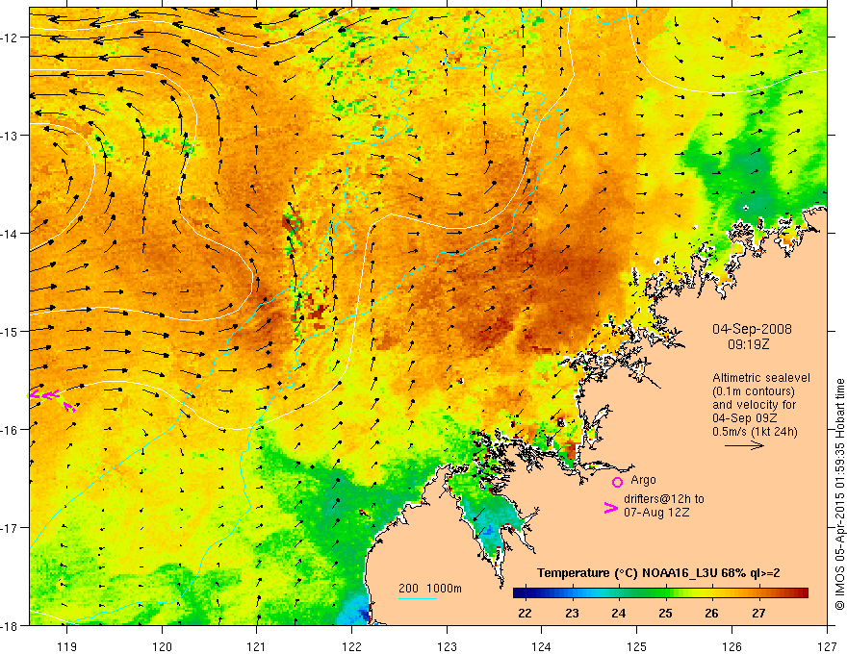Click colorbar tick label 26

[712, 613]
